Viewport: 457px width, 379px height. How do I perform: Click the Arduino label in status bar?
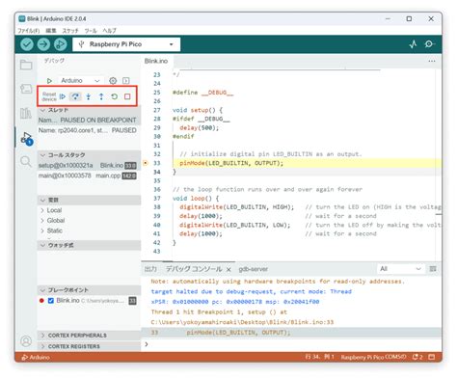[36, 357]
